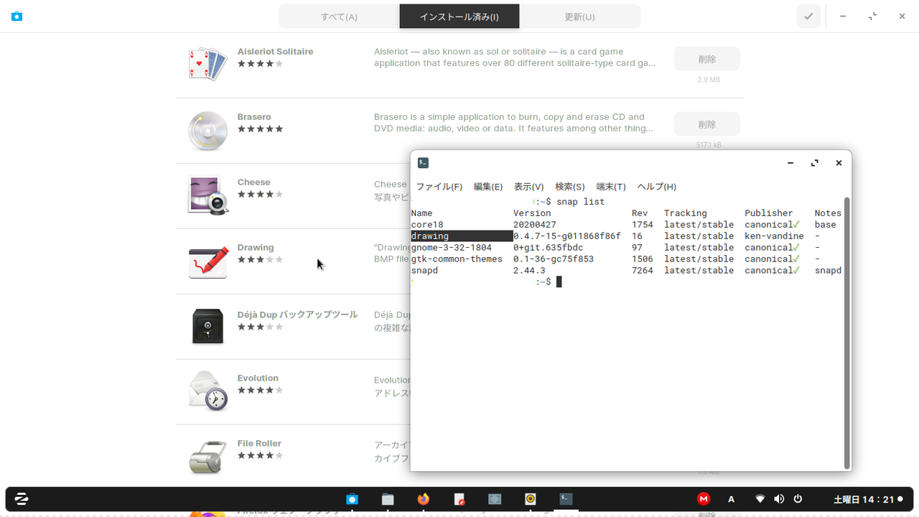Open the Evolution app title
Screen dimensions: 919x517
(258, 378)
